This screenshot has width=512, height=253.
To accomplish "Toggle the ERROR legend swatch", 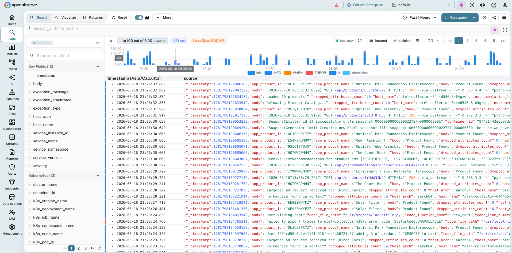I will (x=309, y=73).
